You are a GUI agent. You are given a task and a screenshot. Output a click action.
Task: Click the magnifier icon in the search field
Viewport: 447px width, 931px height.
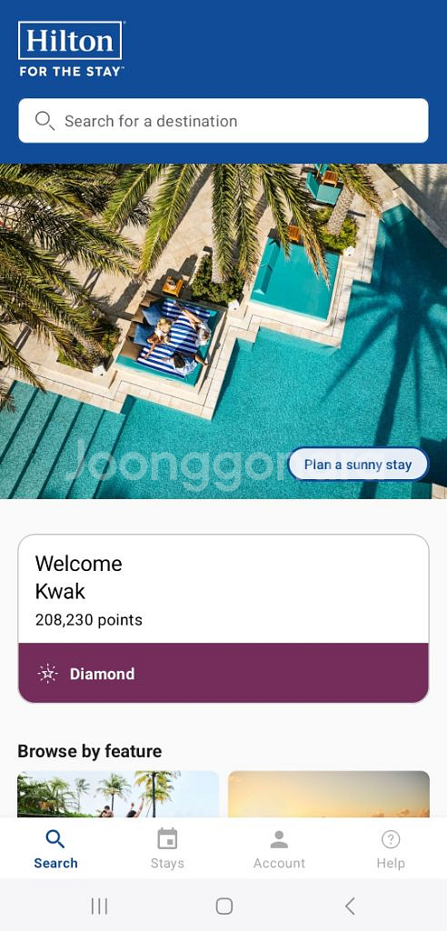point(45,121)
